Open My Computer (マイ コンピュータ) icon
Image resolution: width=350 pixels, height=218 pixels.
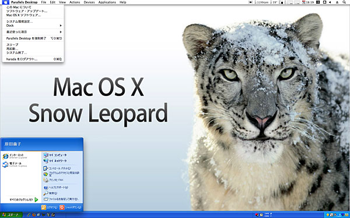tap(55, 155)
